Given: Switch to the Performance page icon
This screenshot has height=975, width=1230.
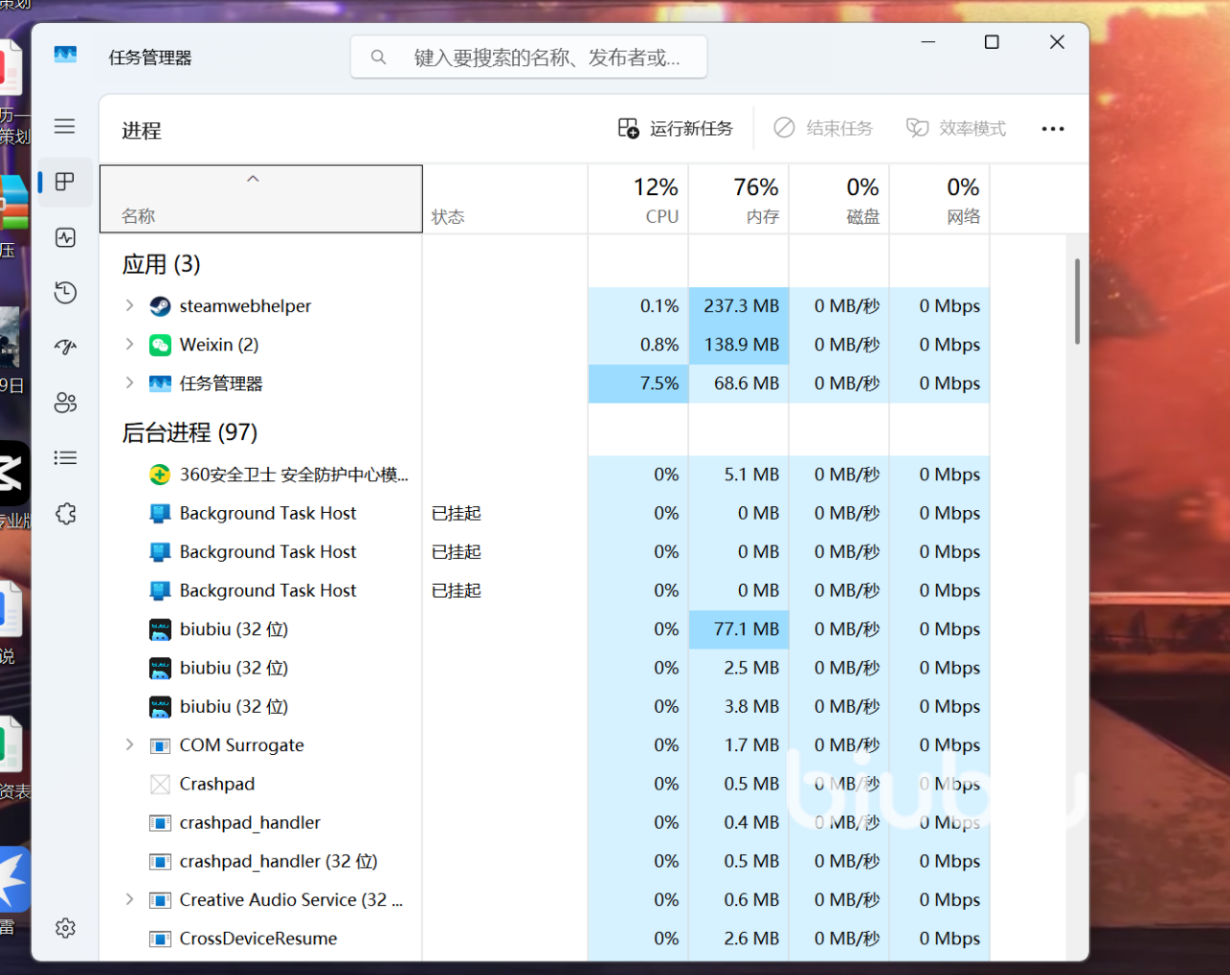Looking at the screenshot, I should 65,237.
